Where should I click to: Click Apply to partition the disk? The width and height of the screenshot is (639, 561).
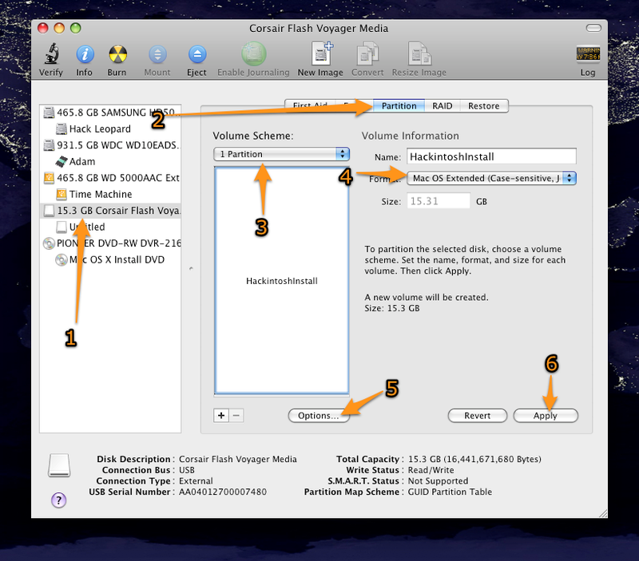tap(546, 416)
